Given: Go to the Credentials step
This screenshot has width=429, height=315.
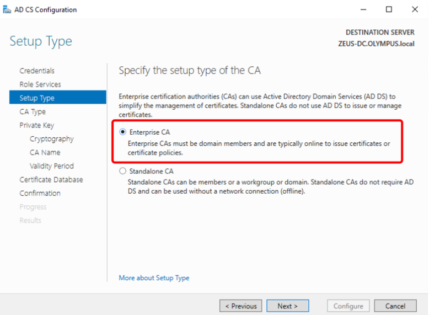Looking at the screenshot, I should tap(37, 71).
